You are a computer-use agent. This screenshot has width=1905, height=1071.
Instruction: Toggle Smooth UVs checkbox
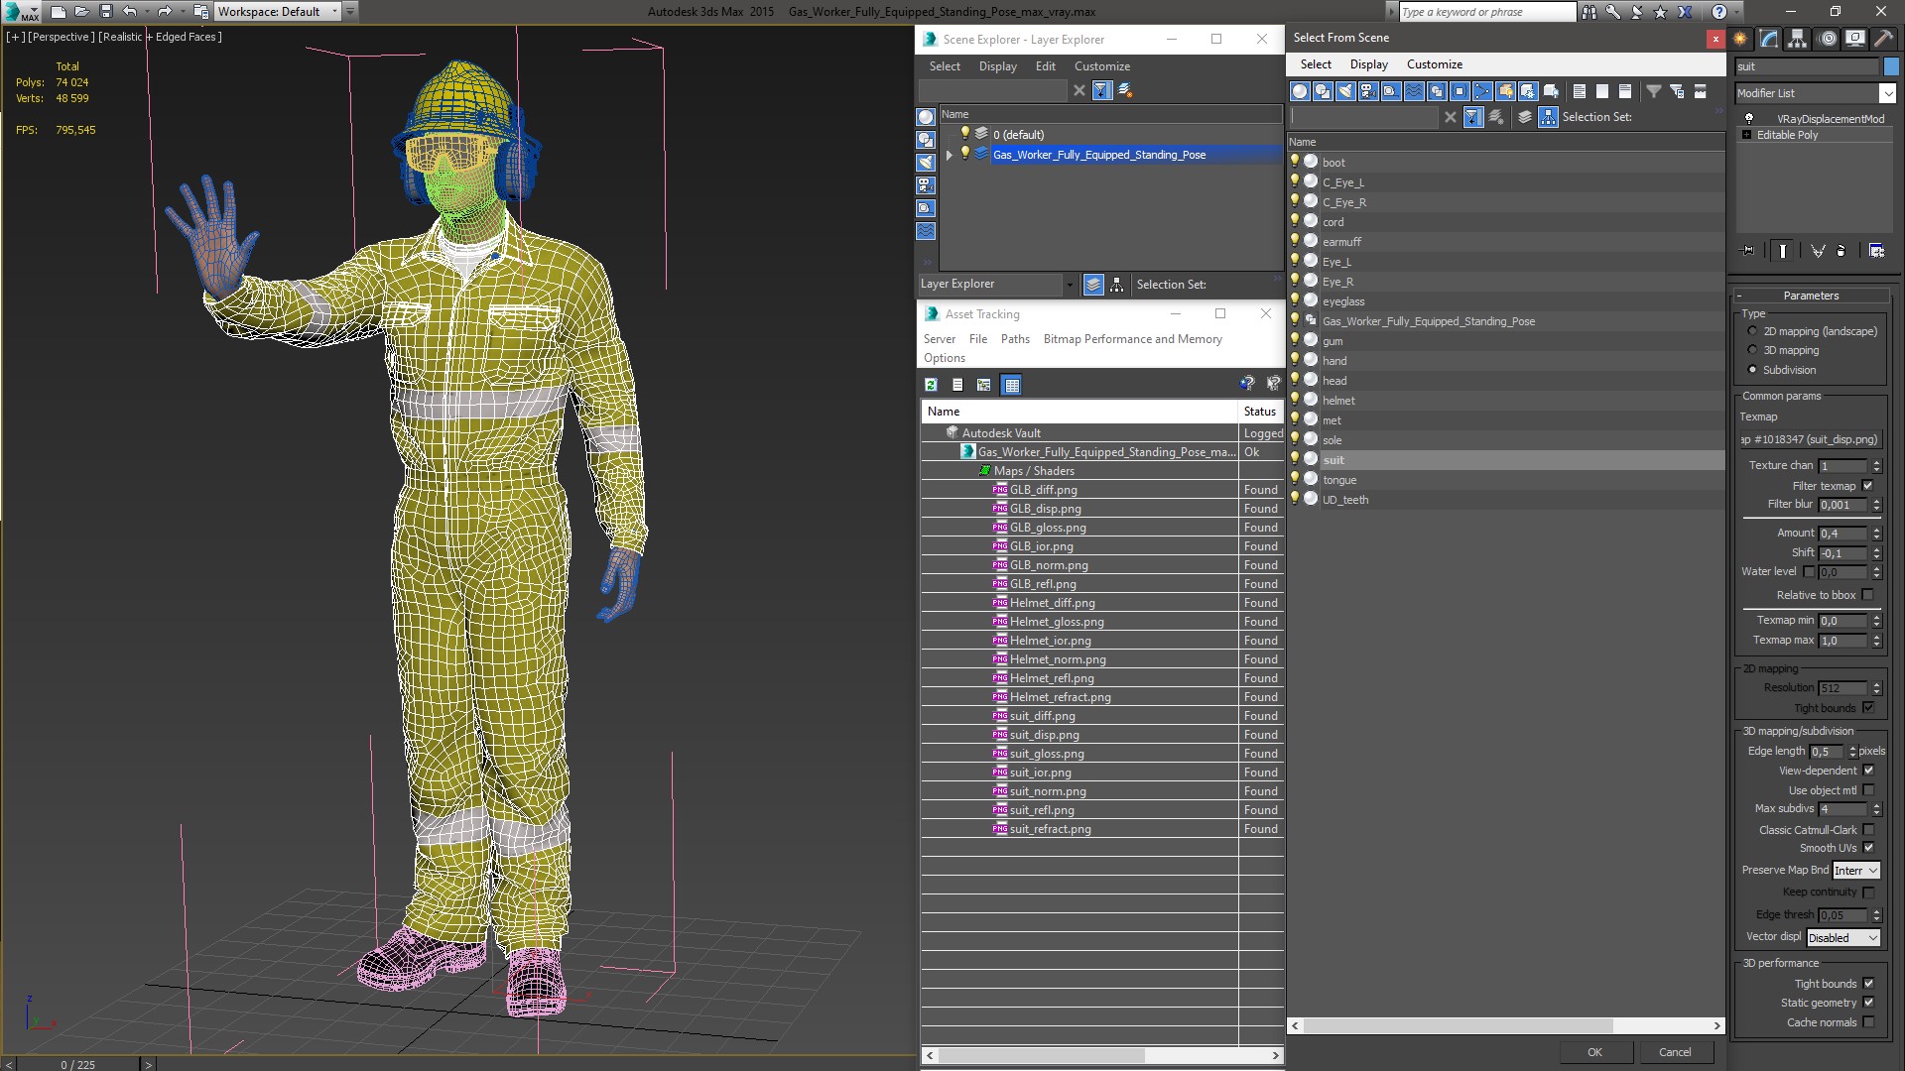click(1868, 848)
